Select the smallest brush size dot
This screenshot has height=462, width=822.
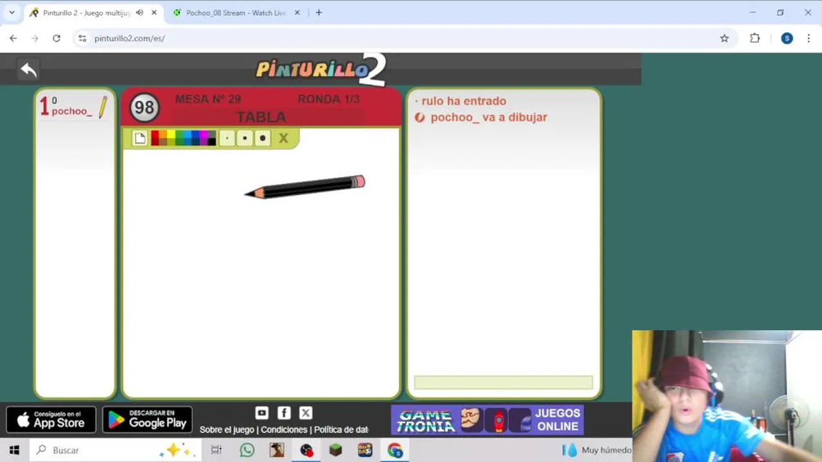[227, 138]
